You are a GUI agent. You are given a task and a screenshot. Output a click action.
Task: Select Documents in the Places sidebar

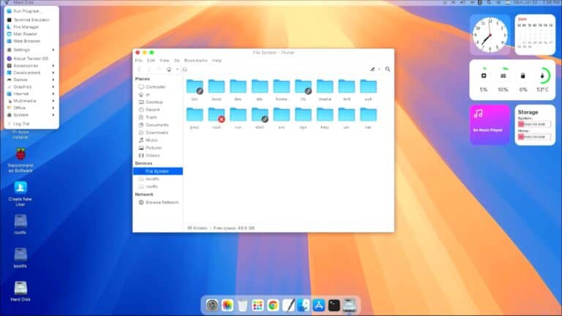[x=158, y=124]
